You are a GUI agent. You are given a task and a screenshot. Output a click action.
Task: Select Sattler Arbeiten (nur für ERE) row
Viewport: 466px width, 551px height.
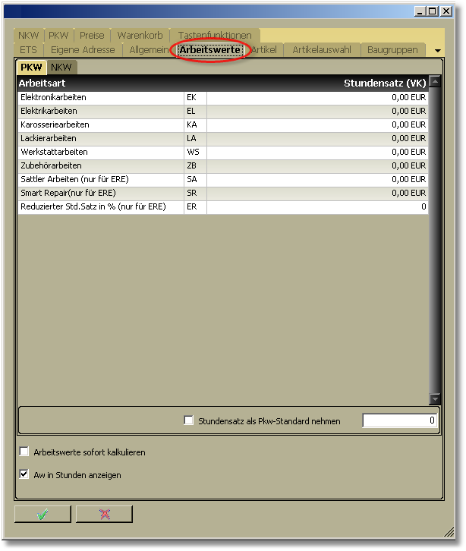click(223, 180)
